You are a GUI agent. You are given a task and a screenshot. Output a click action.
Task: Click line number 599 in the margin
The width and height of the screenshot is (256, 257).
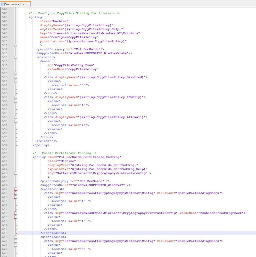click(x=5, y=157)
